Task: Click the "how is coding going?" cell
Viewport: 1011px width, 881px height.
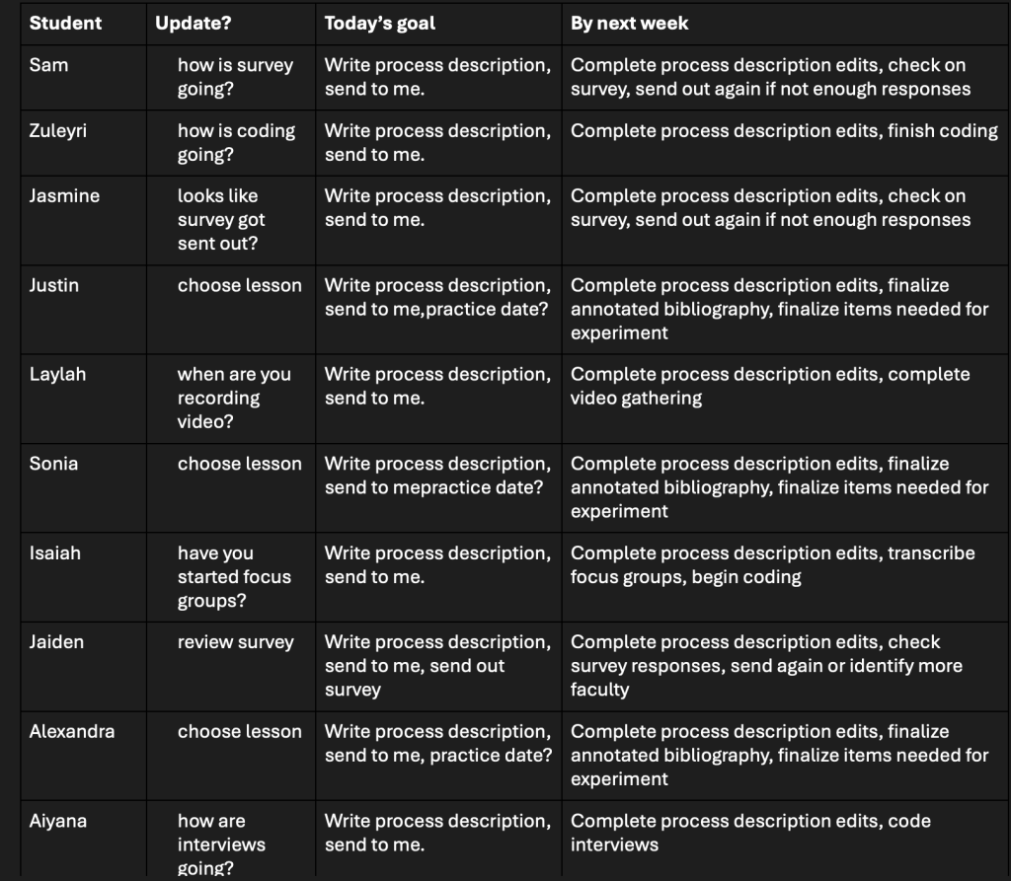Action: tap(236, 142)
